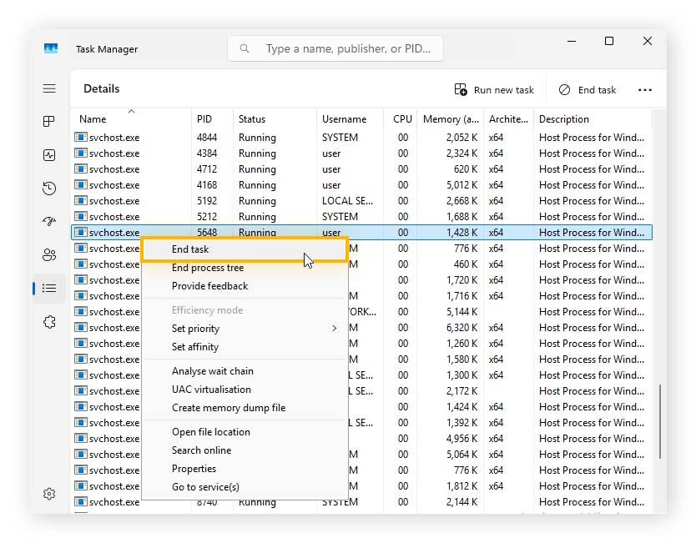Click the Run new task button
696x543 pixels.
click(x=494, y=89)
